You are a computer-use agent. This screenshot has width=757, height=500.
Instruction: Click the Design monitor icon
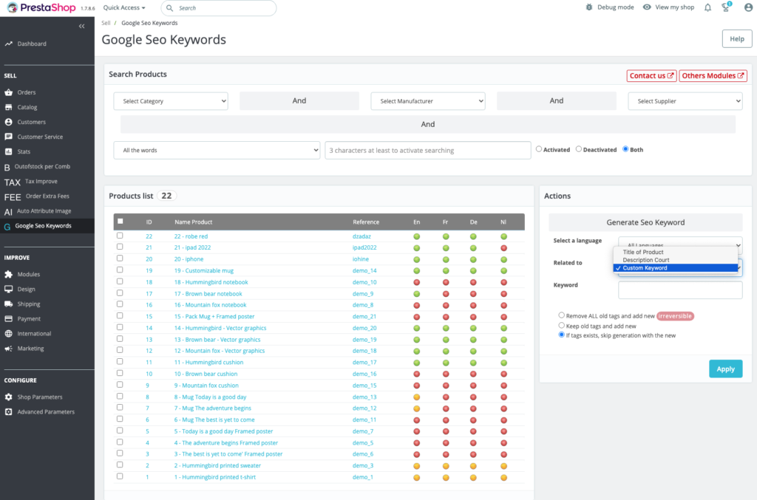coord(8,290)
